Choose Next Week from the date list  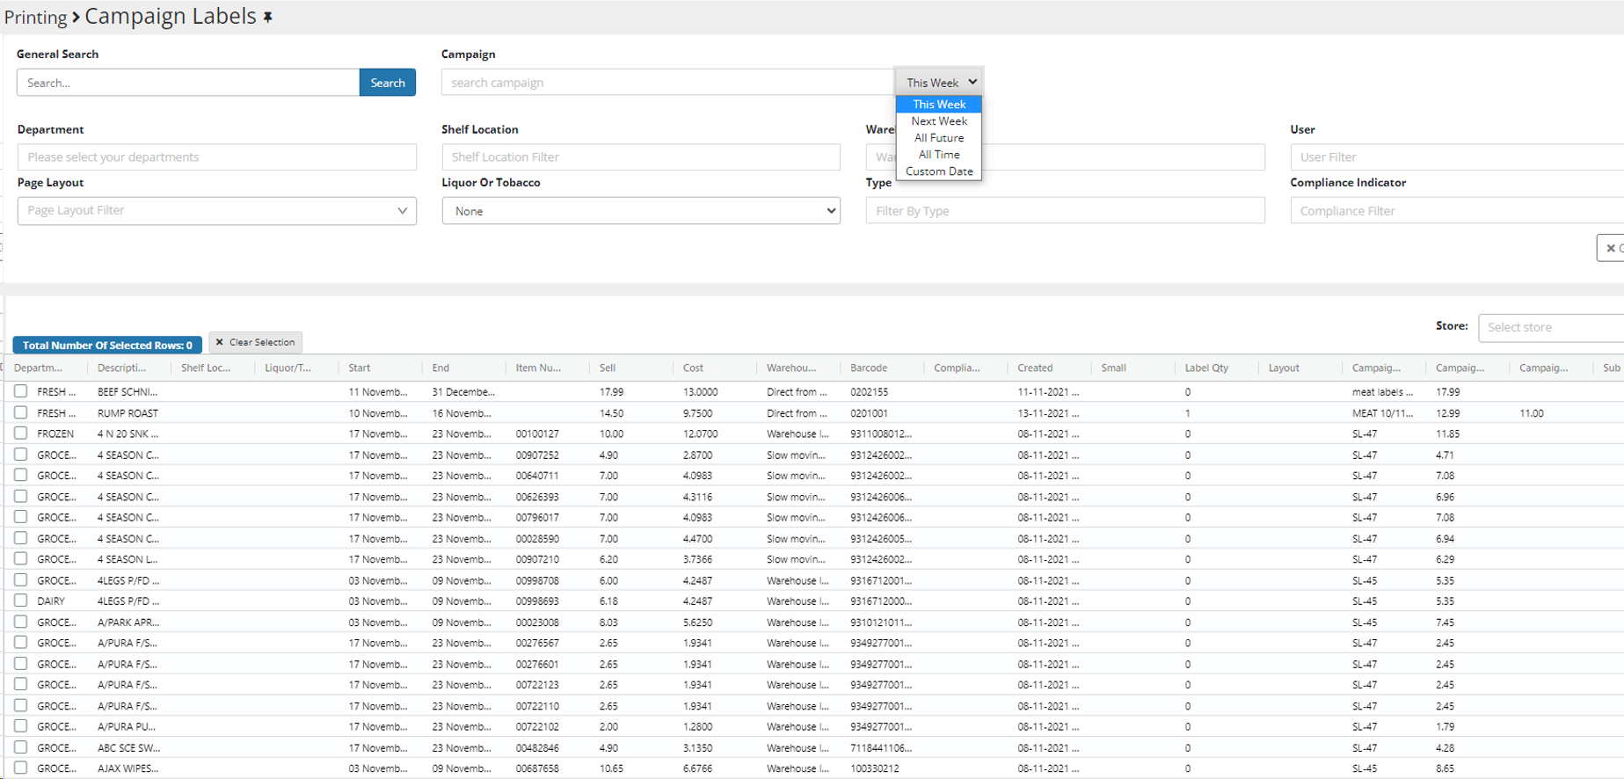click(x=939, y=121)
